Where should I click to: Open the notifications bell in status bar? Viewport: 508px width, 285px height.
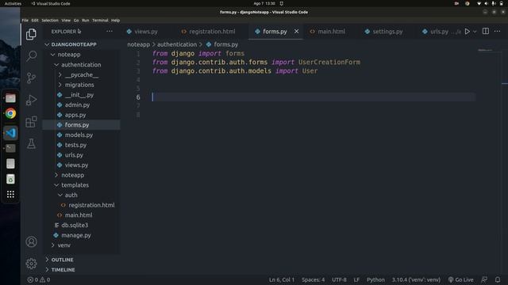click(498, 279)
